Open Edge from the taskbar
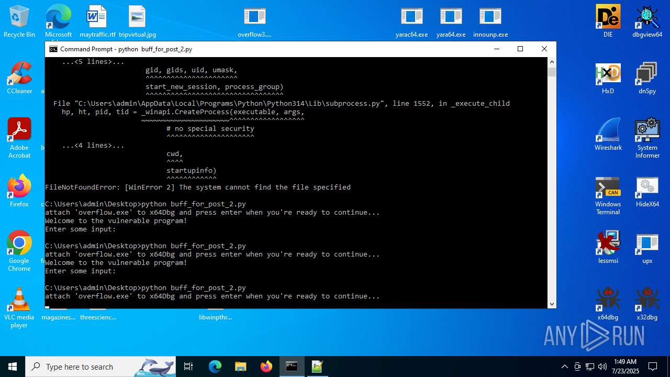Screen dimensions: 670x377 pyautogui.click(x=215, y=367)
